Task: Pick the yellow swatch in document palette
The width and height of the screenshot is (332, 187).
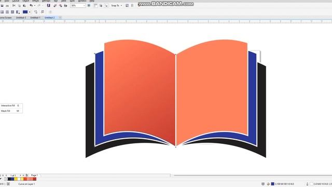Action: [x=16, y=179]
